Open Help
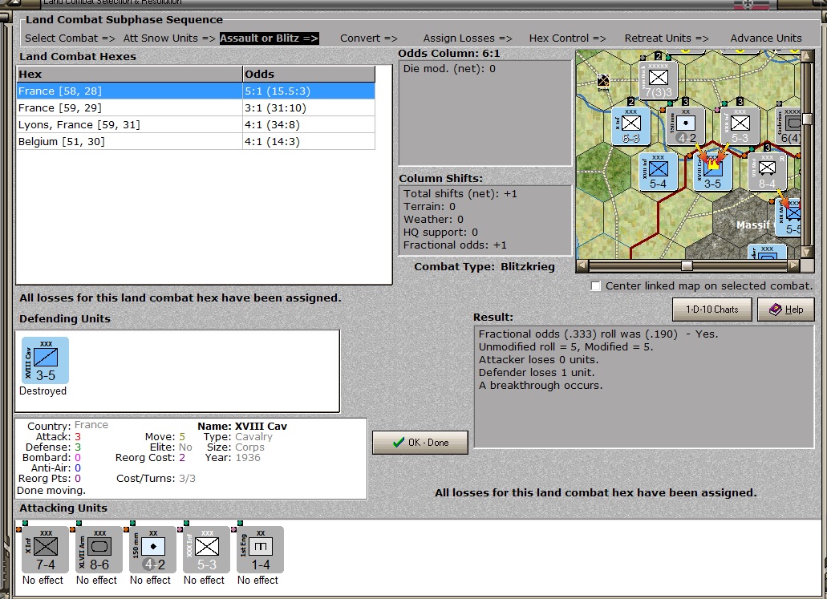827x599 pixels. tap(786, 310)
